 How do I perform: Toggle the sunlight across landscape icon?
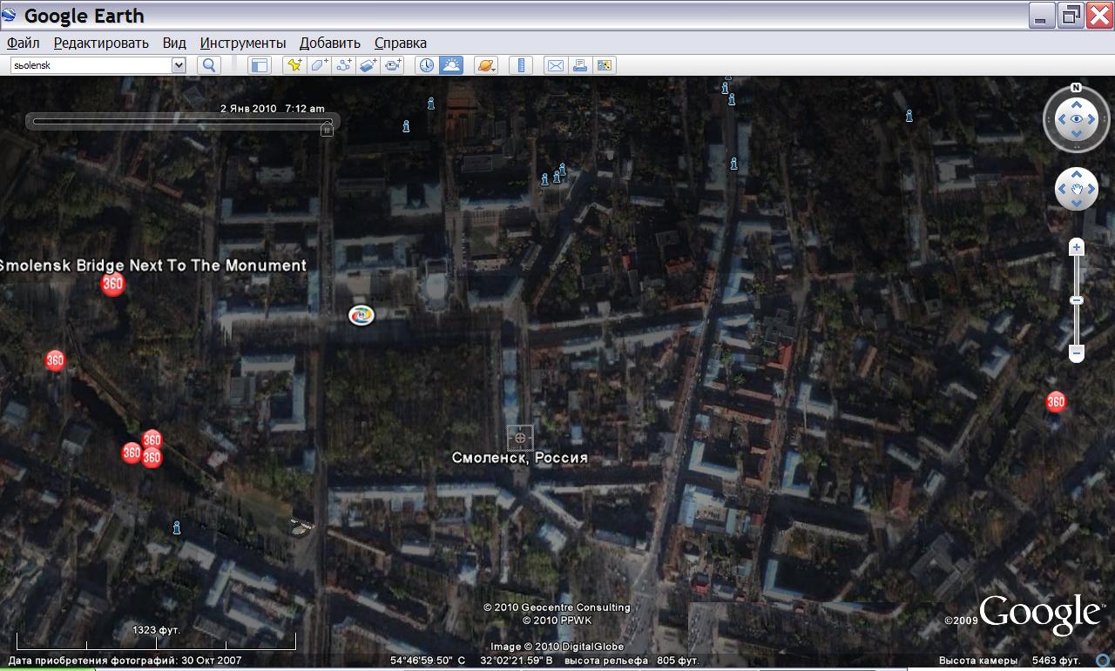(x=451, y=64)
